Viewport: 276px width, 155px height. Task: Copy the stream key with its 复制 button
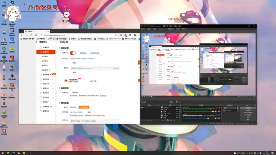[75, 72]
